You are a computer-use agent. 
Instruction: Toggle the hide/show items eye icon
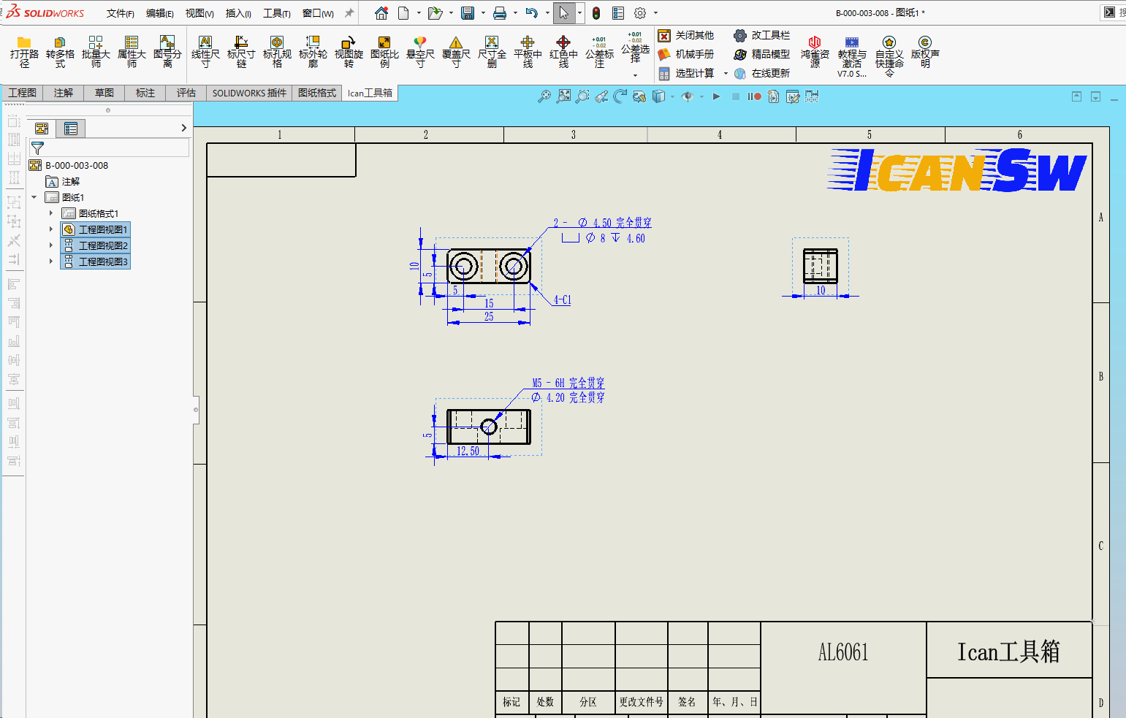pyautogui.click(x=687, y=96)
